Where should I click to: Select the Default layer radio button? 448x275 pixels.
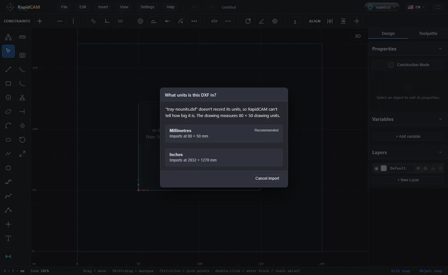tap(376, 169)
